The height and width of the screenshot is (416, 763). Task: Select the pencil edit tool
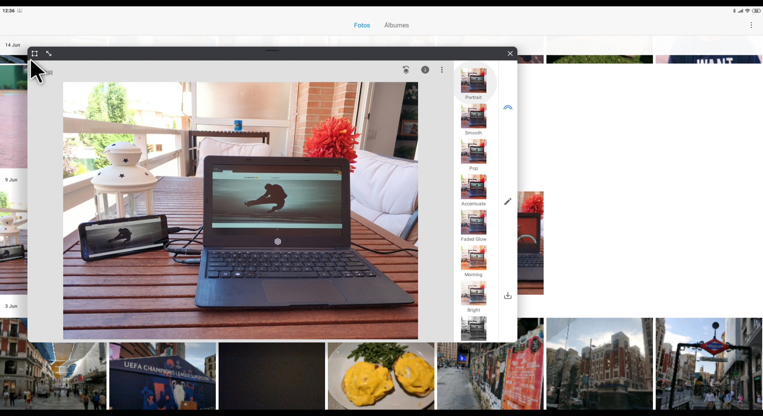[507, 202]
